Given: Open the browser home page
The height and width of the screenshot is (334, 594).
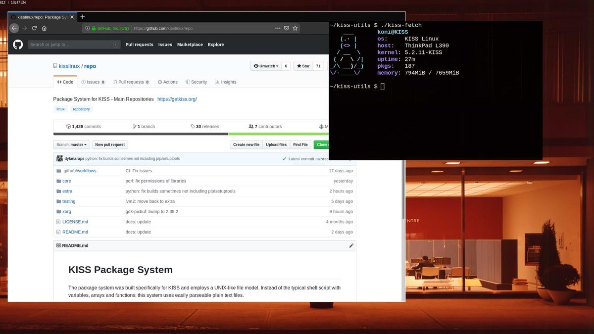Looking at the screenshot, I should [45, 28].
